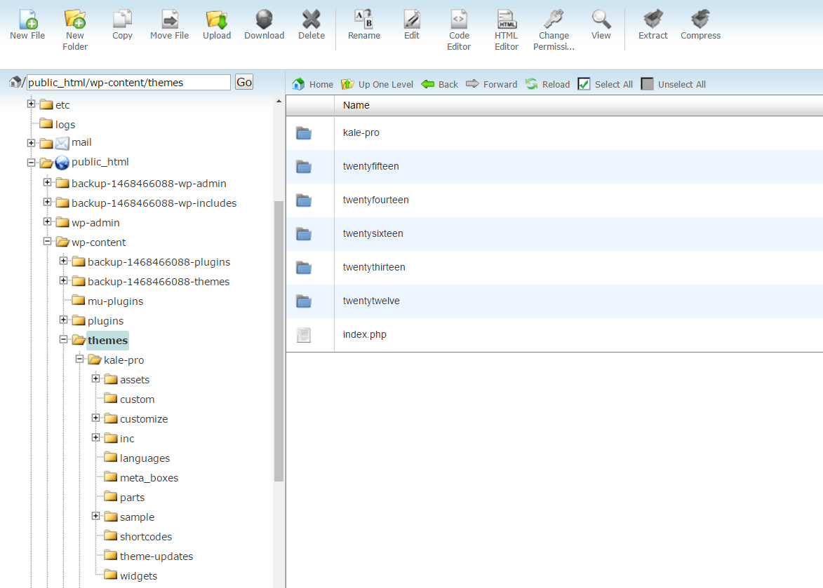
Task: Click the tree scrollbar up arrow
Action: click(279, 101)
